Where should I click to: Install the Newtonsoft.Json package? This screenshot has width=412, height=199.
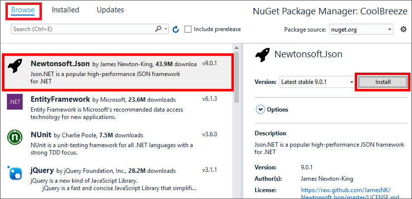383,82
